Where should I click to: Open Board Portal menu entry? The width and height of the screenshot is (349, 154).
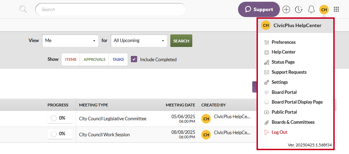(x=284, y=92)
